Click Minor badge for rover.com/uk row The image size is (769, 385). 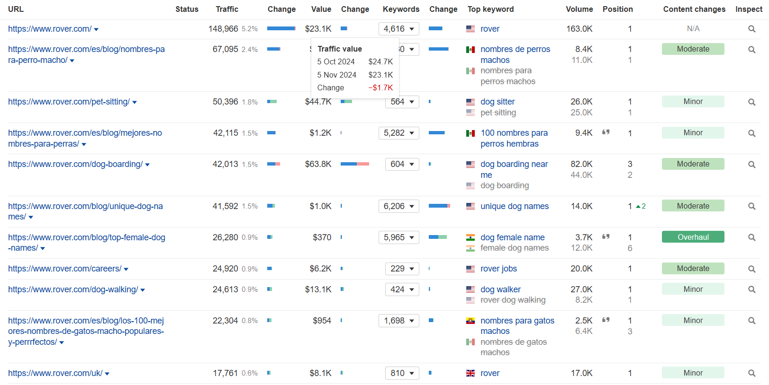click(x=693, y=373)
